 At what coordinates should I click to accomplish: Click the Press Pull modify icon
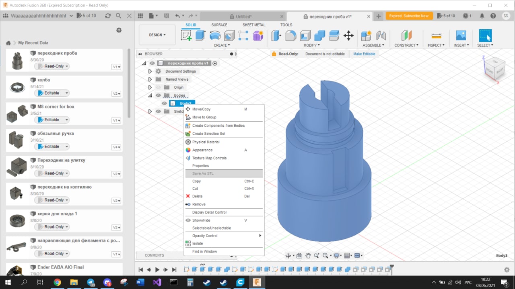276,36
